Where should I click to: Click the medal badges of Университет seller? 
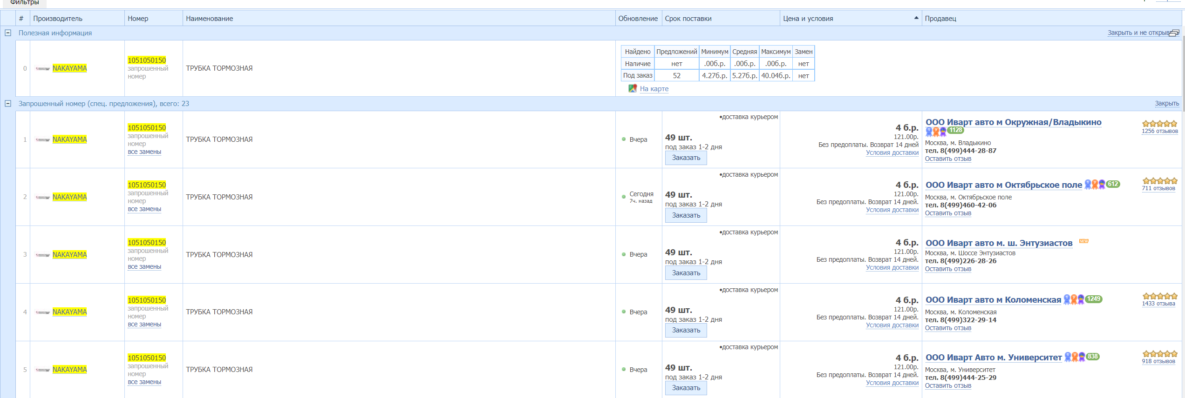[1075, 357]
